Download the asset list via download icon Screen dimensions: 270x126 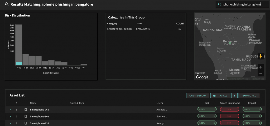(234, 95)
